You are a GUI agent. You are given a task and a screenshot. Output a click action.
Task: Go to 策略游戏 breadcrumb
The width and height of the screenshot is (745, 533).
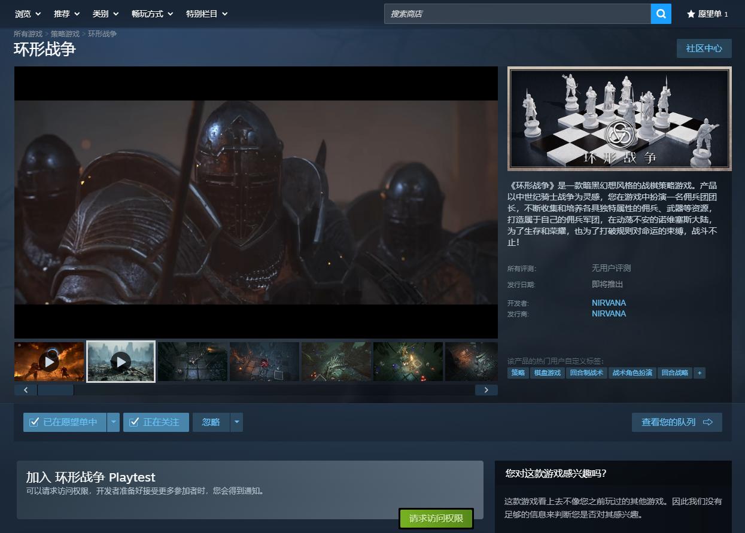pyautogui.click(x=65, y=34)
